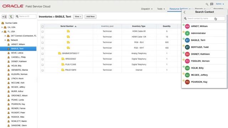Check the HDMI Cable 6ft row checkbox
The width and height of the screenshot is (228, 128).
point(42,32)
